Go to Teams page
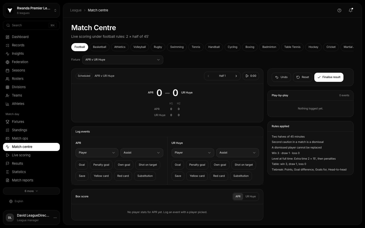365x228 pixels. 31,96
